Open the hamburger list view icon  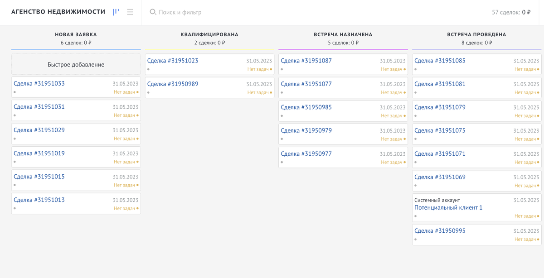pos(130,12)
